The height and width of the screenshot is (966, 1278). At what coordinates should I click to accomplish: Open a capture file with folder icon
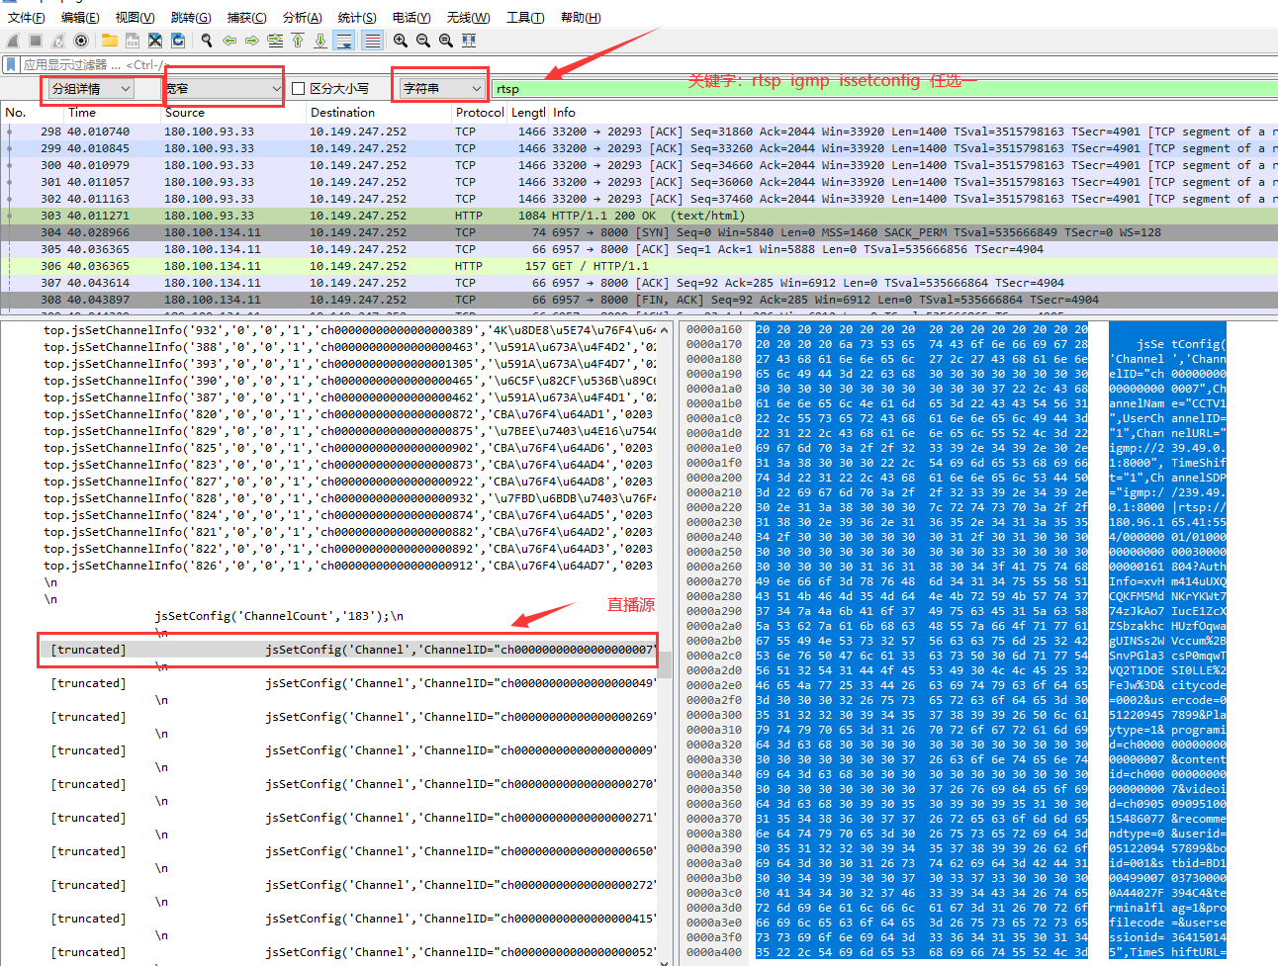pyautogui.click(x=109, y=41)
